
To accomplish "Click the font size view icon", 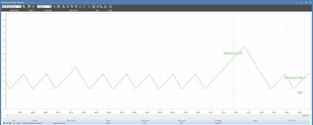I will pyautogui.click(x=105, y=7).
